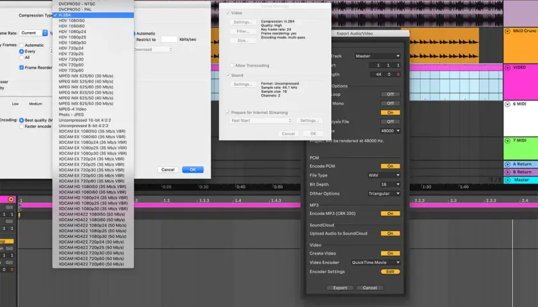Image resolution: width=538 pixels, height=307 pixels.
Task: Open Fast Start streaming dropdown
Action: click(261, 121)
